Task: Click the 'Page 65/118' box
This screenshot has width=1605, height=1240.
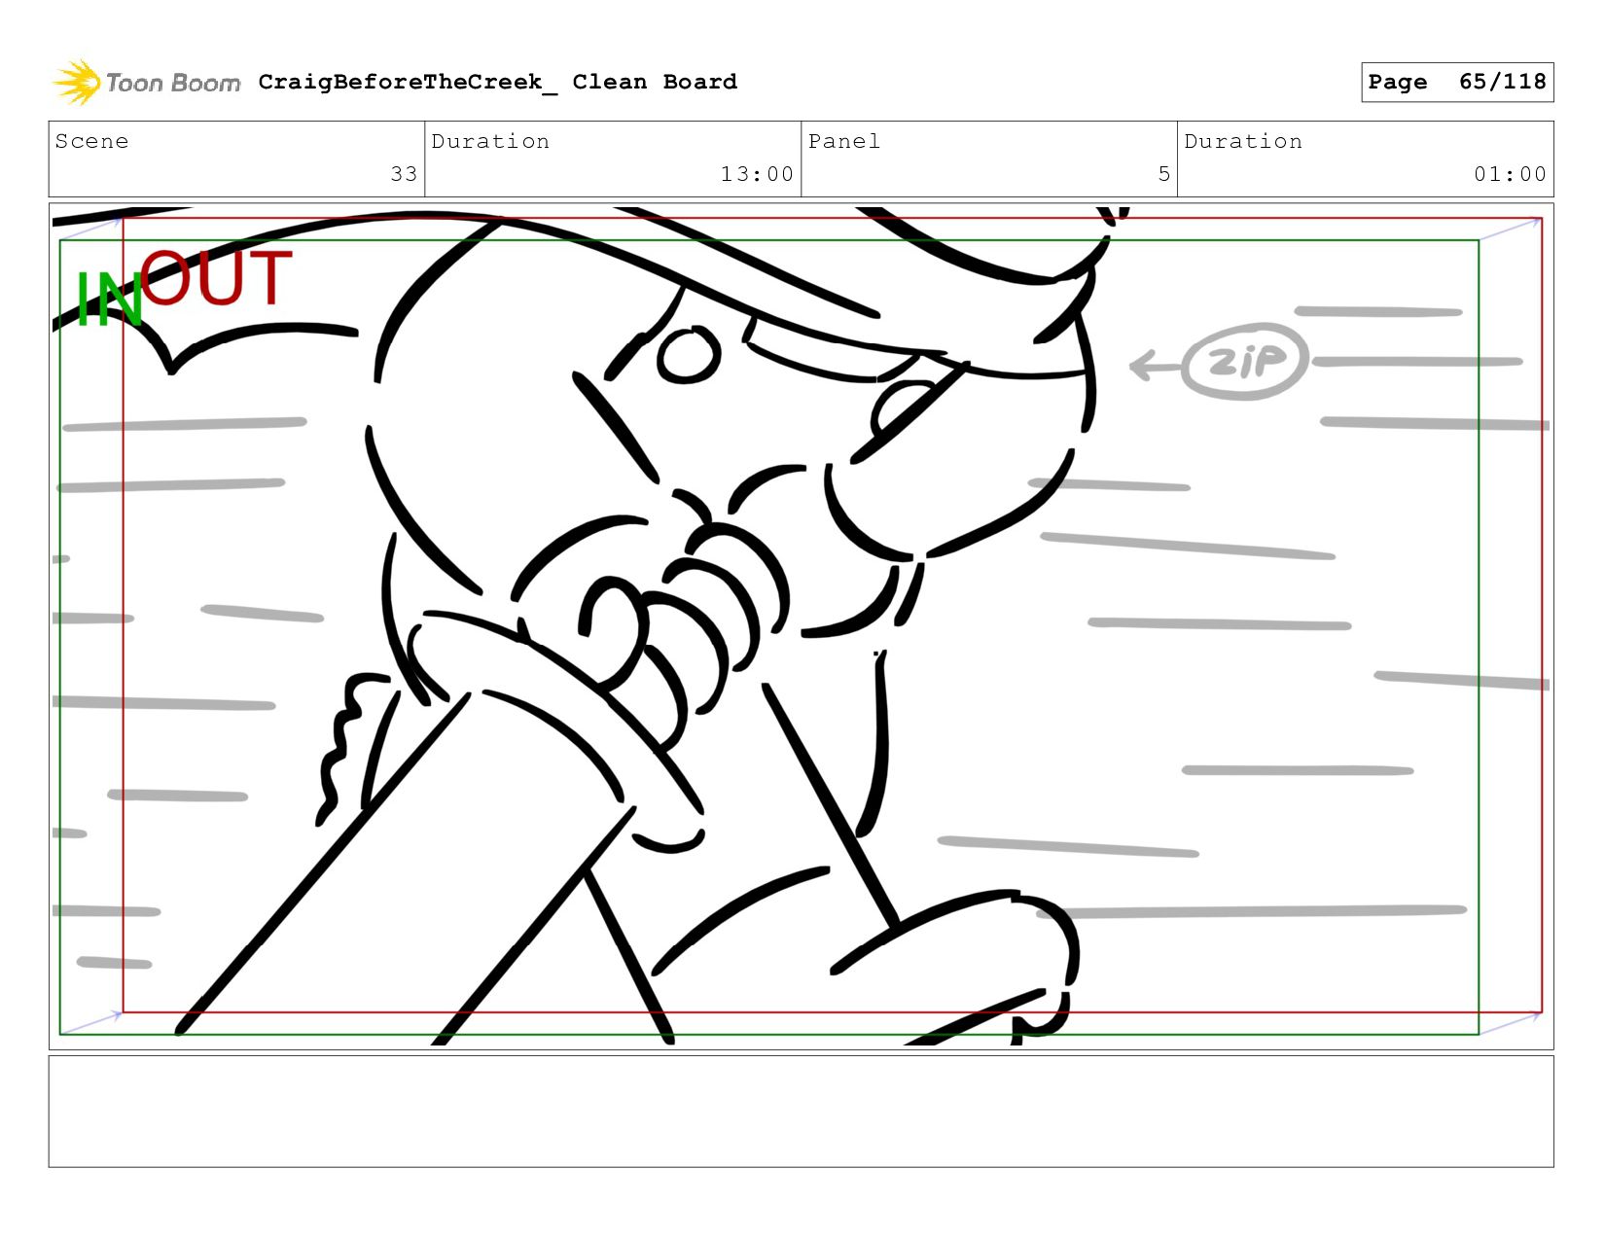Action: (x=1456, y=82)
